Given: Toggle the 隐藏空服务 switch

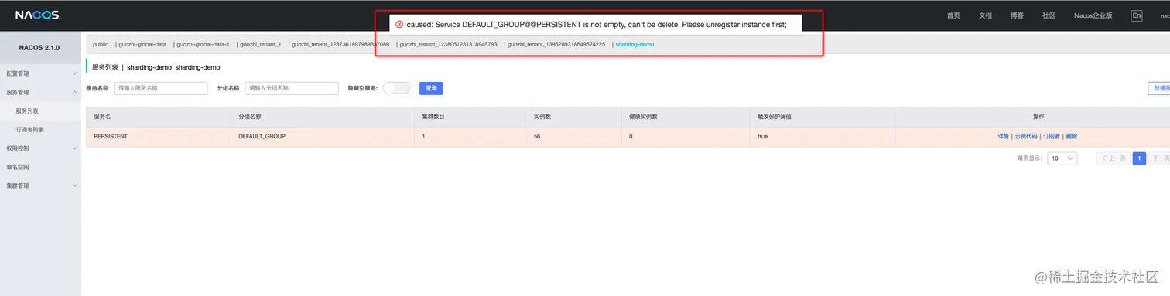Looking at the screenshot, I should tap(396, 88).
